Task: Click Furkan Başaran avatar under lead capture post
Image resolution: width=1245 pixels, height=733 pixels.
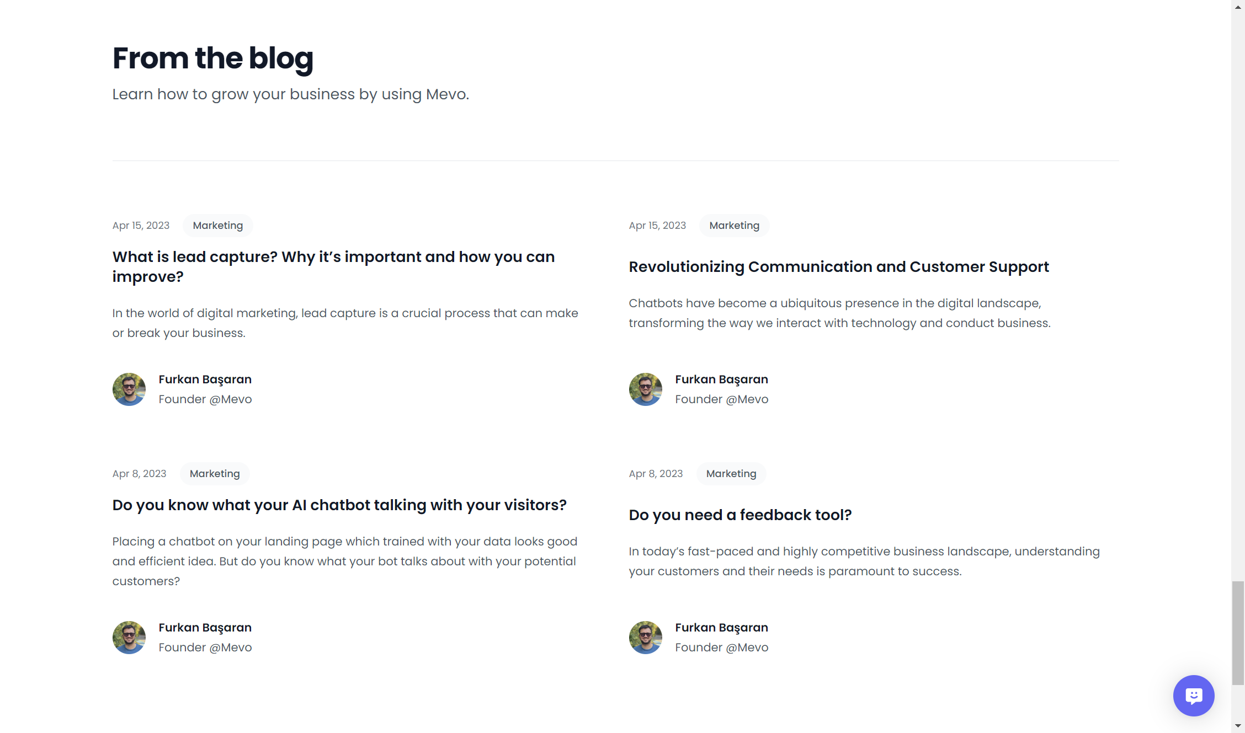Action: pos(129,389)
